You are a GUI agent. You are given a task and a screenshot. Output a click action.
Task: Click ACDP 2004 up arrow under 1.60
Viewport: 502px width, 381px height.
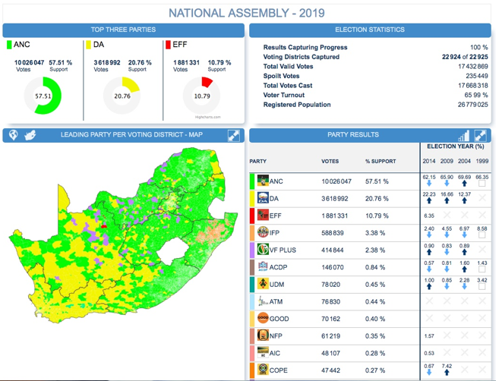pos(464,269)
